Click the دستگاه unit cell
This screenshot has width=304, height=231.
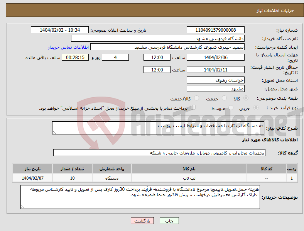(112, 178)
